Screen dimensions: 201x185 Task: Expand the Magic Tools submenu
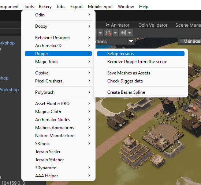pyautogui.click(x=58, y=62)
